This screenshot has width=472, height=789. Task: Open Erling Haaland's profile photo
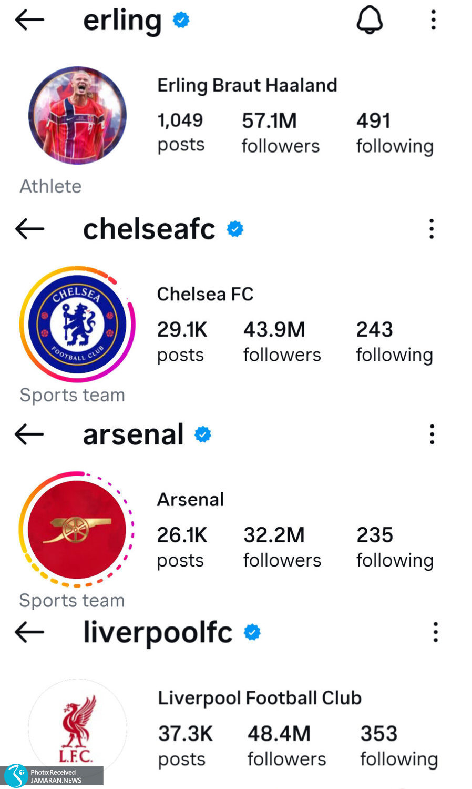(x=77, y=115)
